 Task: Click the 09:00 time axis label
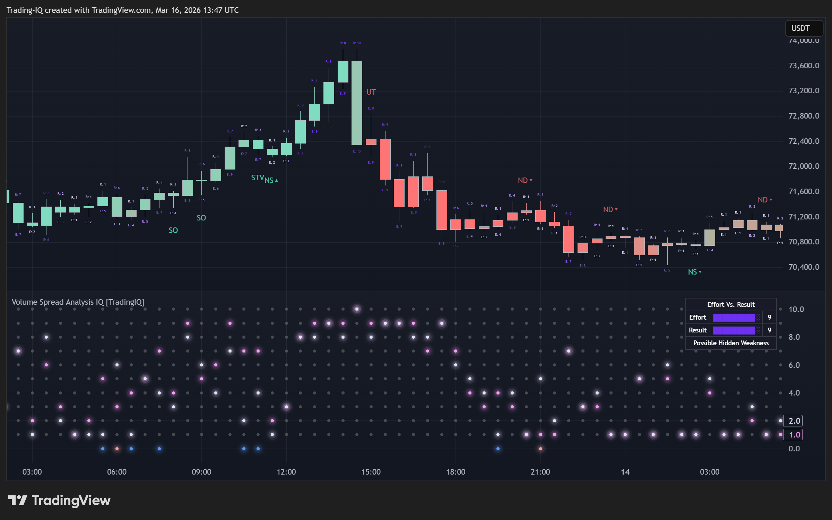(x=201, y=472)
